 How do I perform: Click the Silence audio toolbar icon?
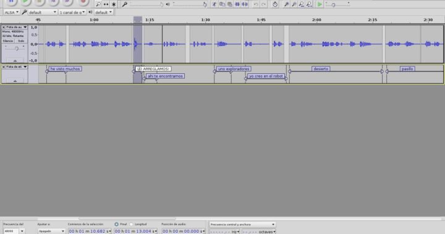coord(245,4)
